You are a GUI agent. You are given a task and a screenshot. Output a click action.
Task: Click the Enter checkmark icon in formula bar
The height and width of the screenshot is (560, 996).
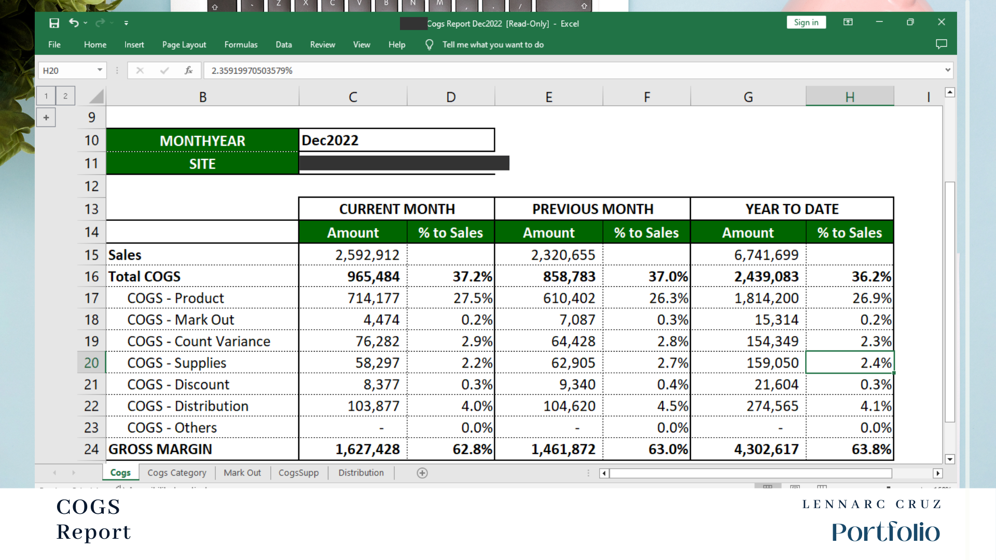click(164, 71)
